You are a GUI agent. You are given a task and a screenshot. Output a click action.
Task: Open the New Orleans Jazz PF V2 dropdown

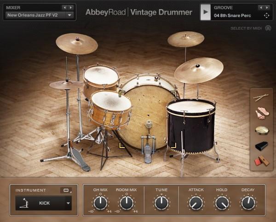click(x=40, y=15)
